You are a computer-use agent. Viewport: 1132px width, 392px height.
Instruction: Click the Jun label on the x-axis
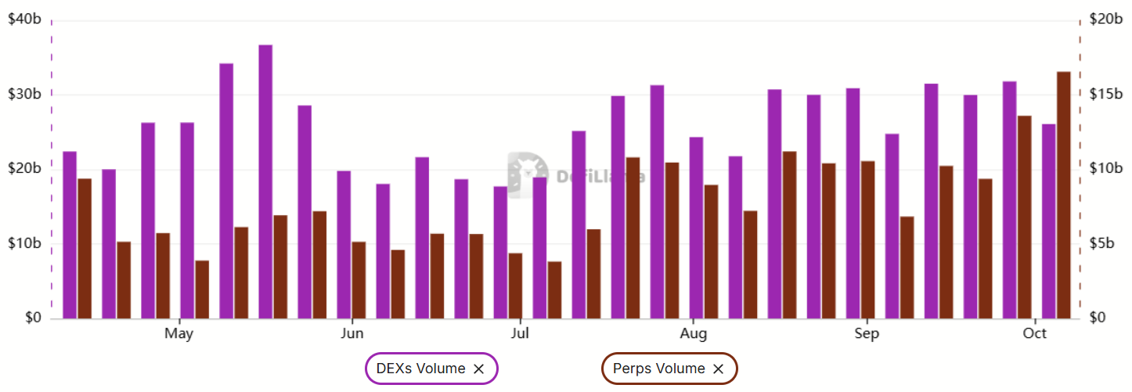tap(352, 334)
